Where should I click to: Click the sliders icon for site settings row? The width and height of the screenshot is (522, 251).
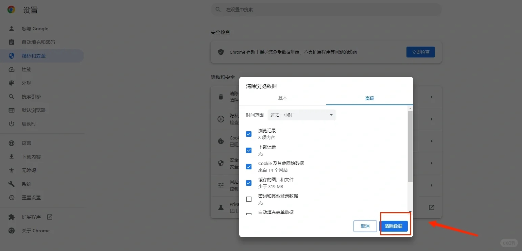221,185
